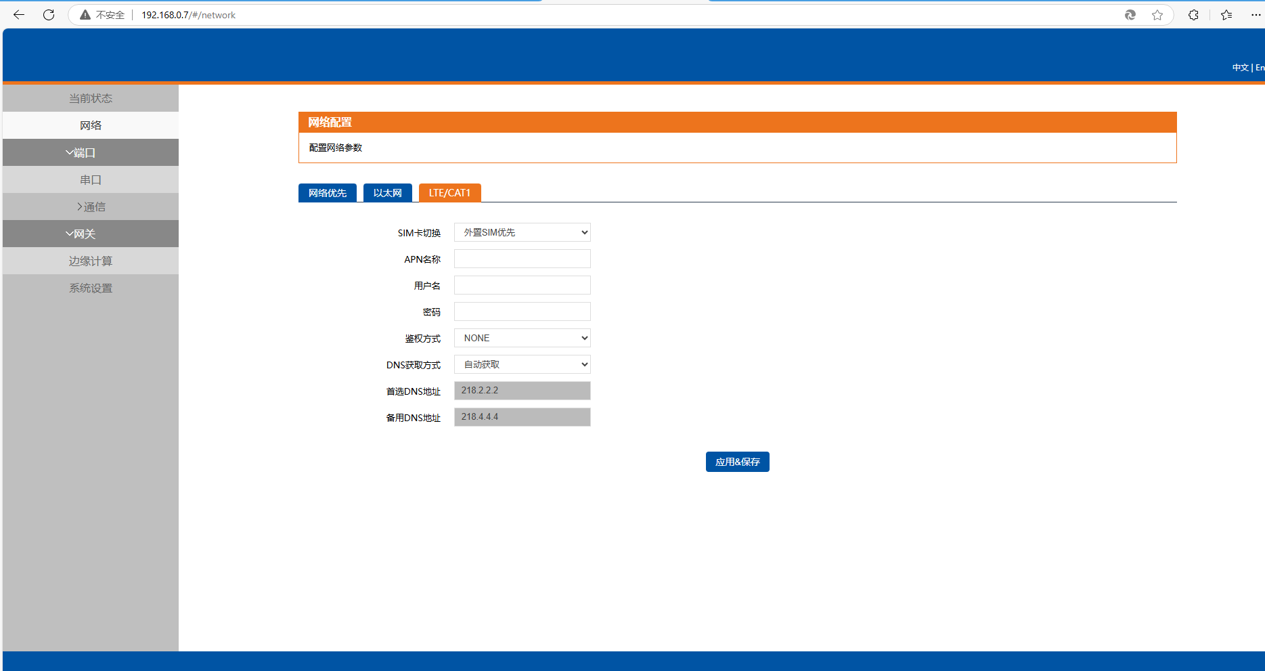
Task: Click the 备用DNS地址 field label
Action: point(414,418)
